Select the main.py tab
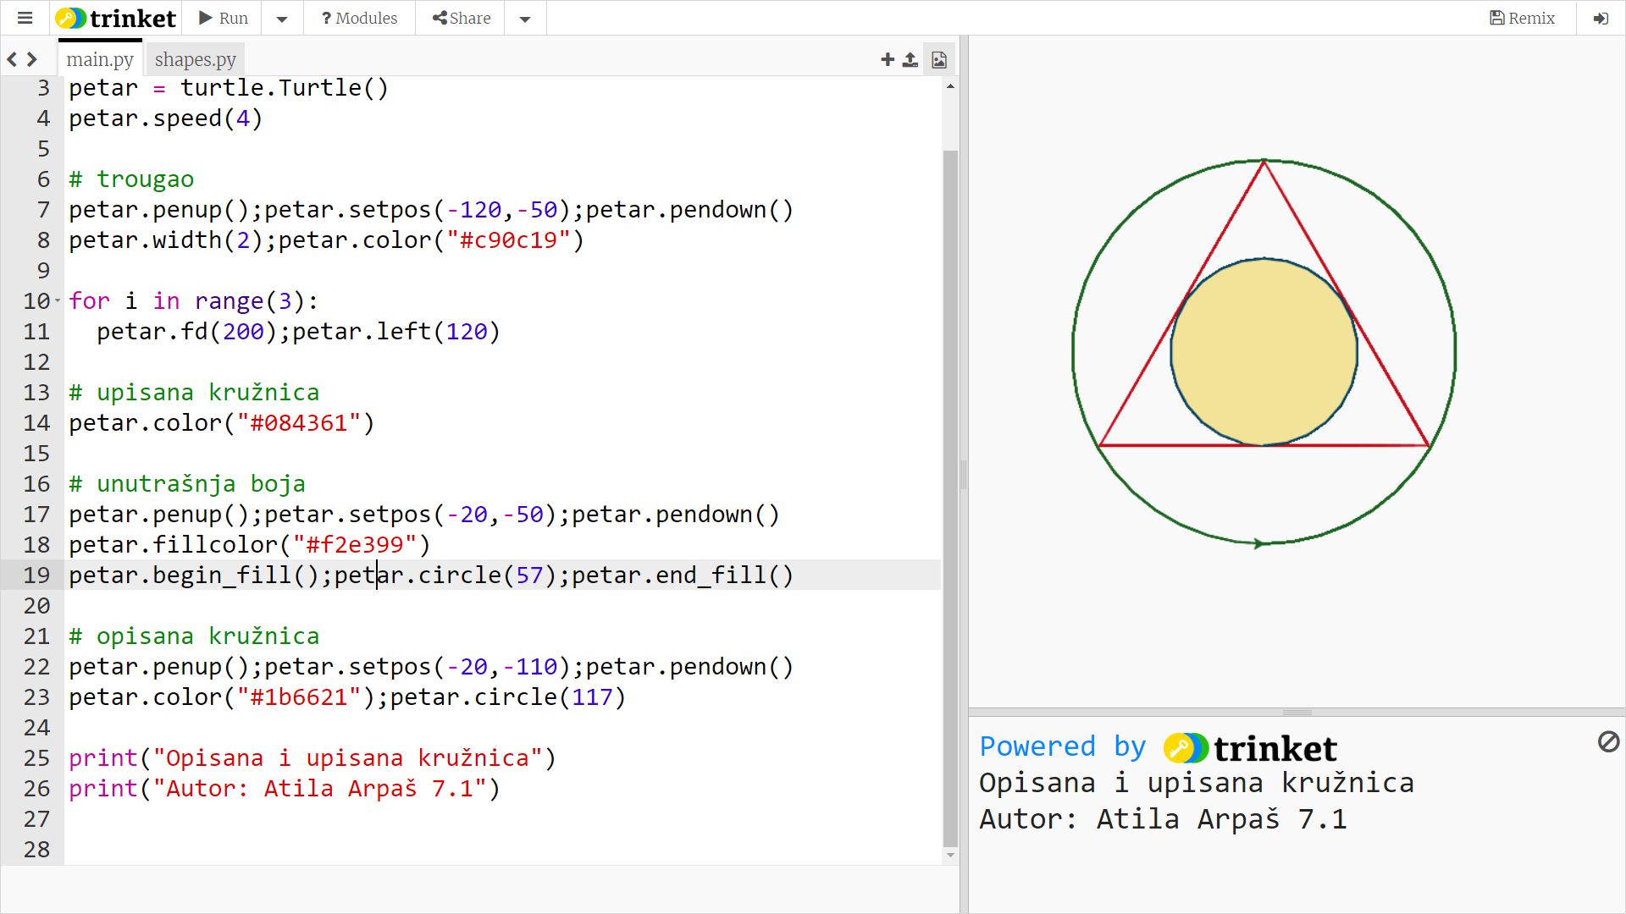Image resolution: width=1626 pixels, height=914 pixels. point(100,59)
